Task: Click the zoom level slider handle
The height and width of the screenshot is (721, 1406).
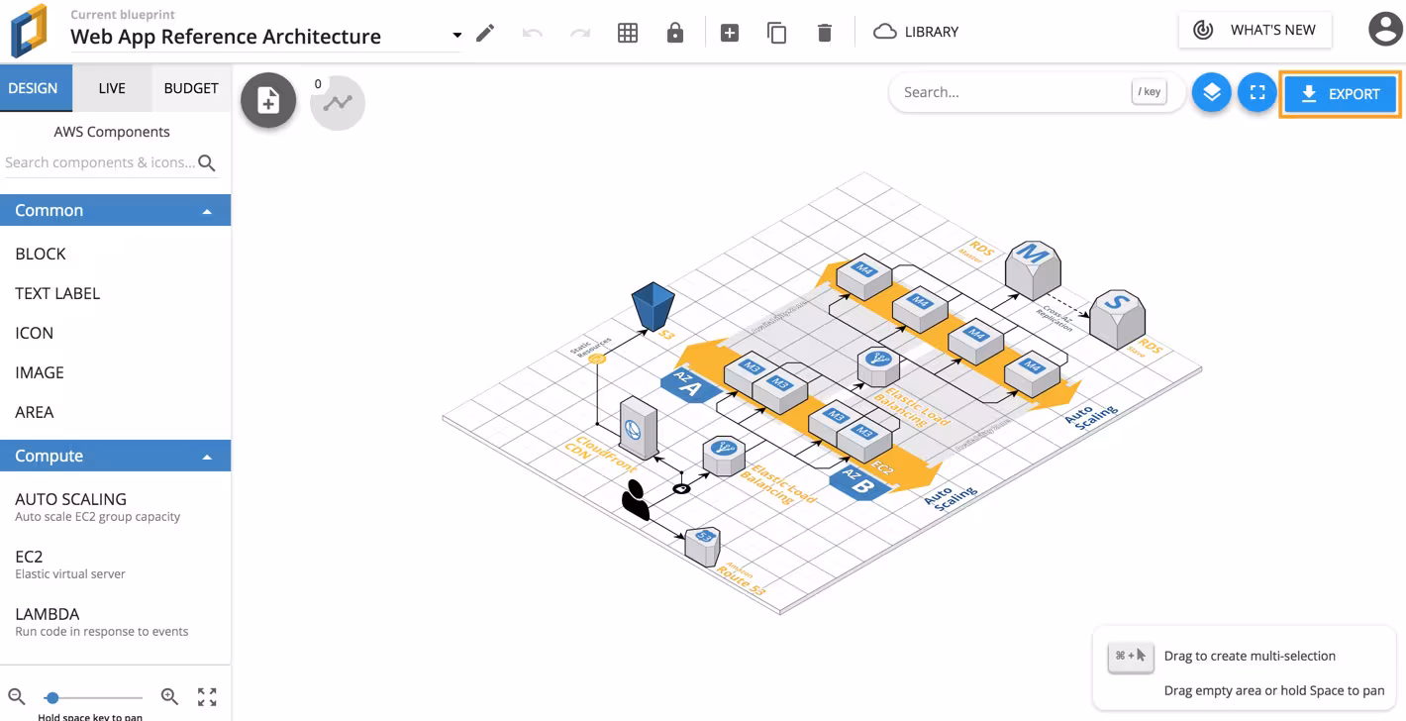Action: pos(52,697)
